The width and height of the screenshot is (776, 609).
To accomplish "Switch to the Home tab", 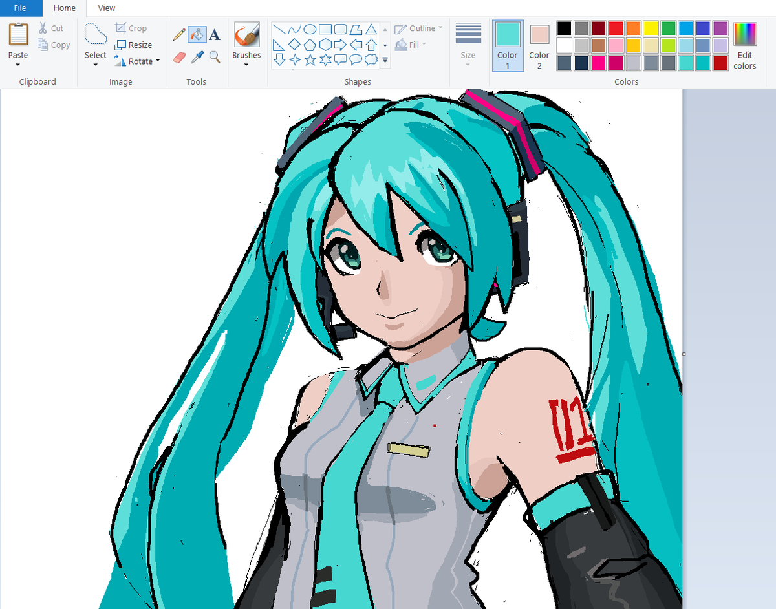I will [x=64, y=8].
